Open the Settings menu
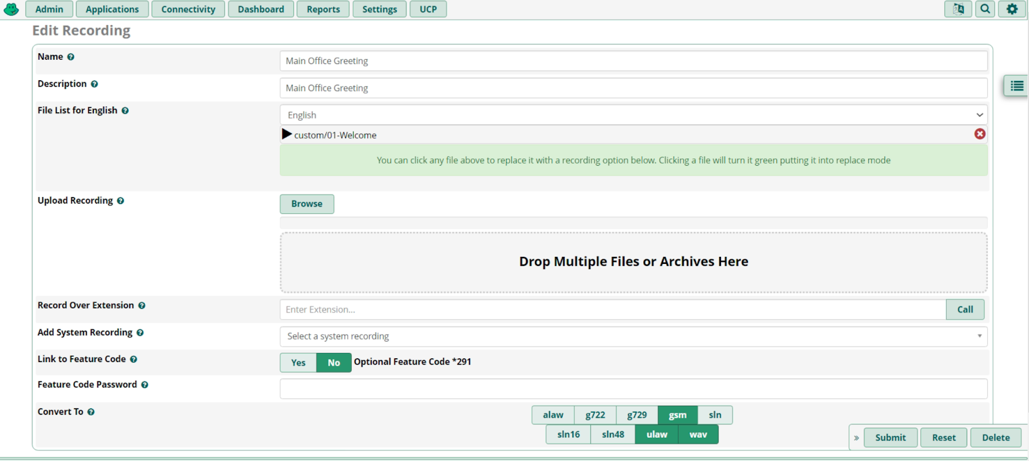This screenshot has height=461, width=1029. [x=380, y=9]
